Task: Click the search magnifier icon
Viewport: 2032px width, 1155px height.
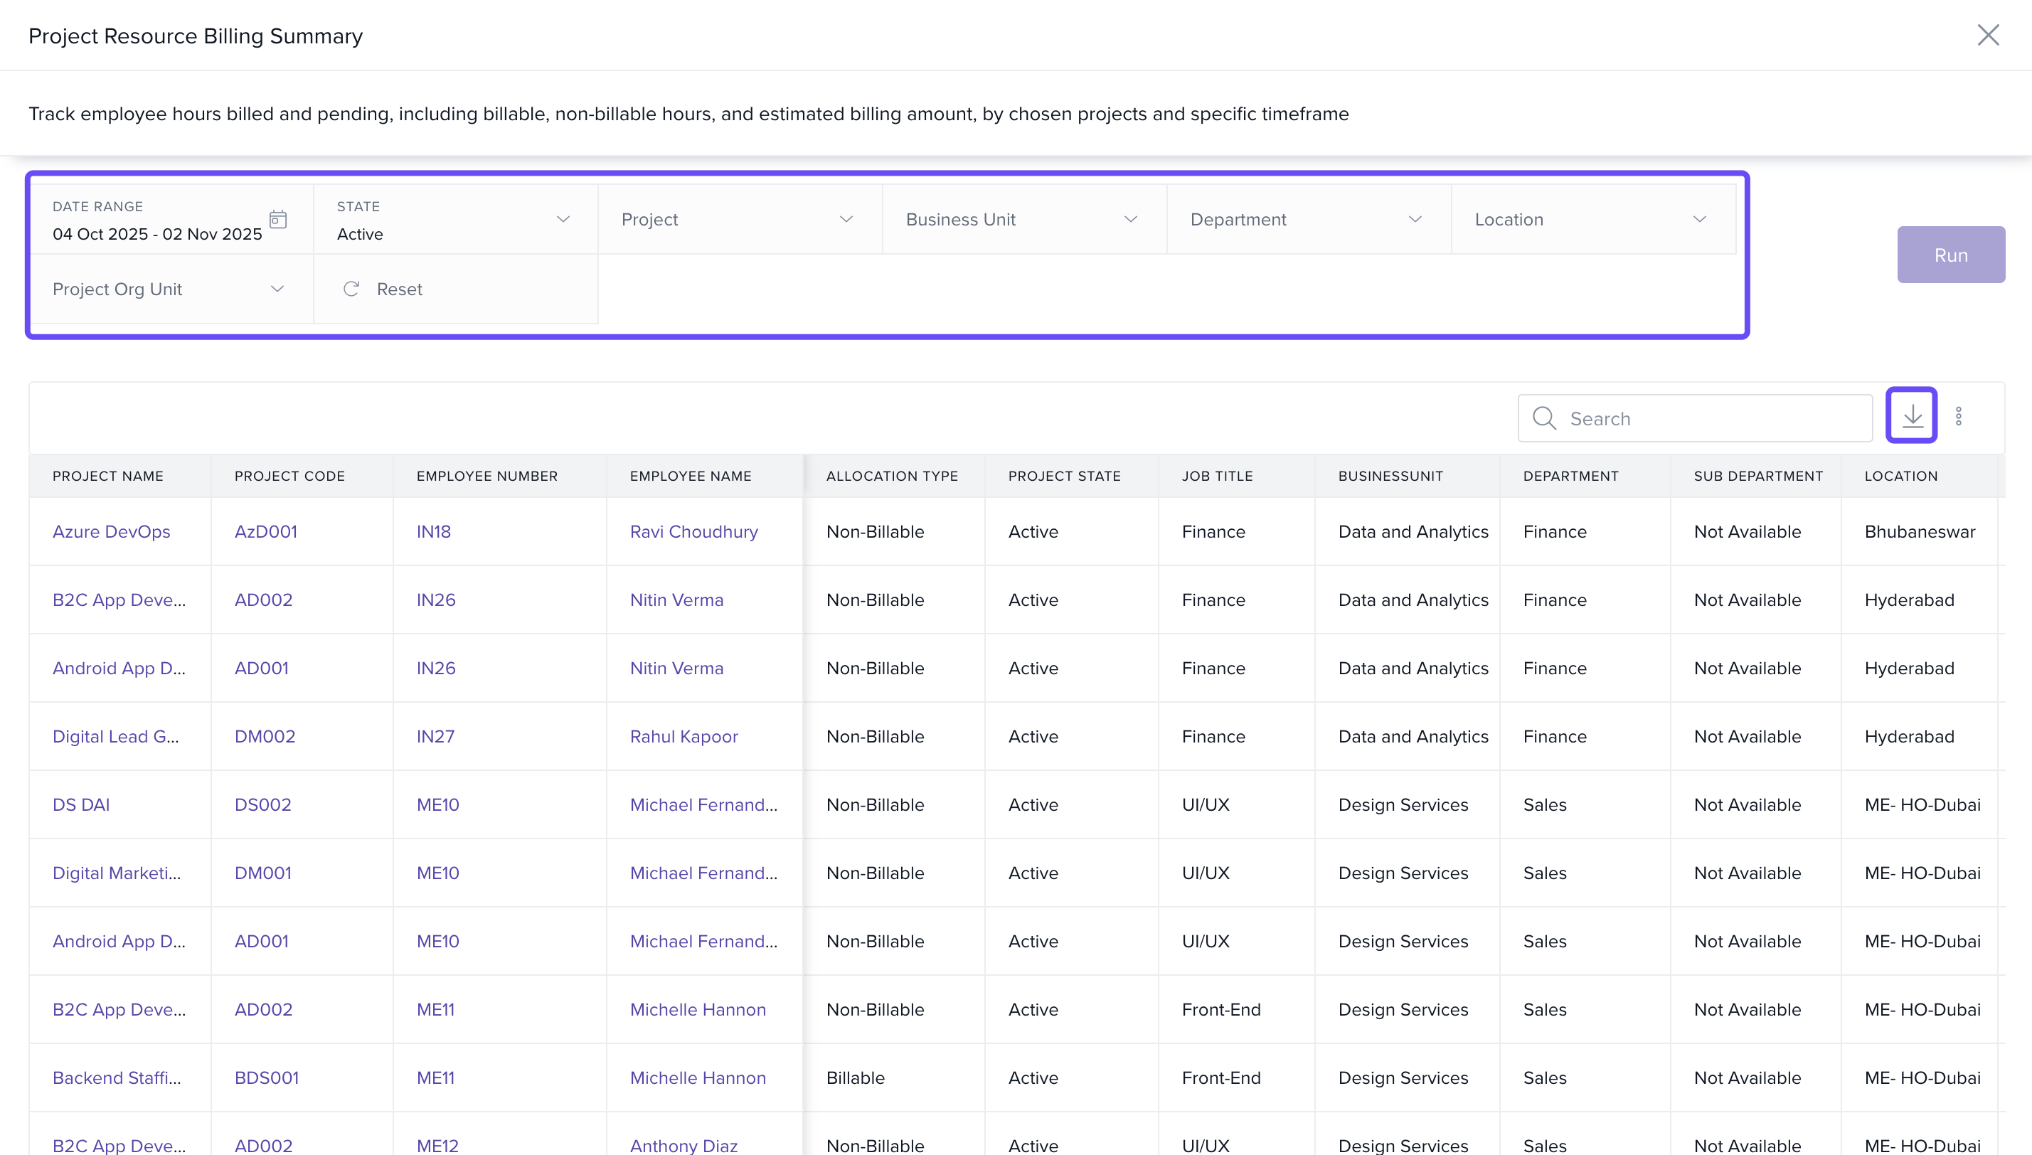Action: pos(1544,418)
